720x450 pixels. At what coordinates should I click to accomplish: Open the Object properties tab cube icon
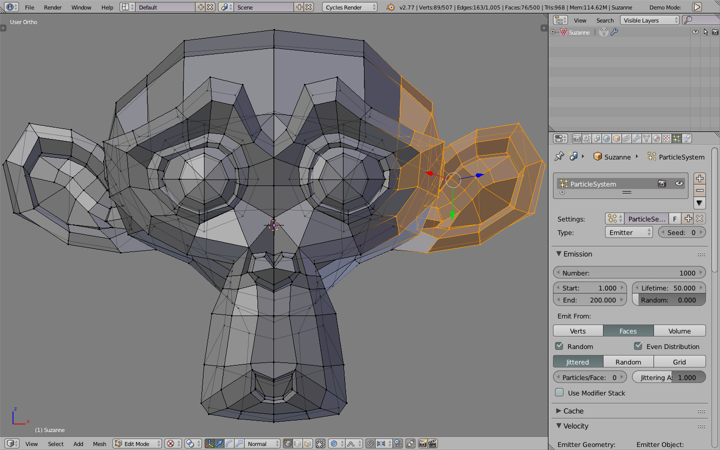point(616,138)
